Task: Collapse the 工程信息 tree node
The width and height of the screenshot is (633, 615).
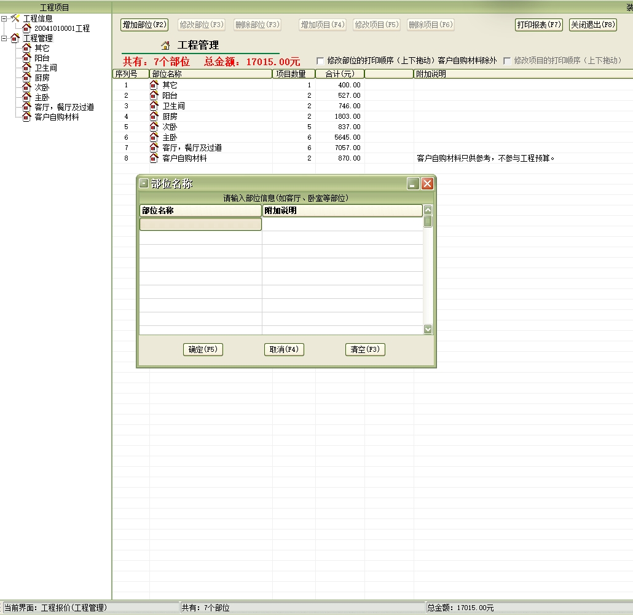Action: 4,18
